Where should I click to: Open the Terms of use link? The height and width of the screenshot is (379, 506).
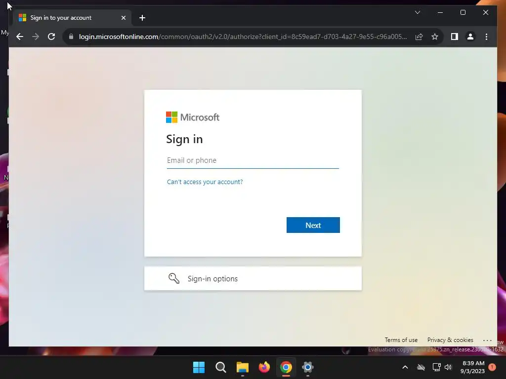pyautogui.click(x=401, y=340)
